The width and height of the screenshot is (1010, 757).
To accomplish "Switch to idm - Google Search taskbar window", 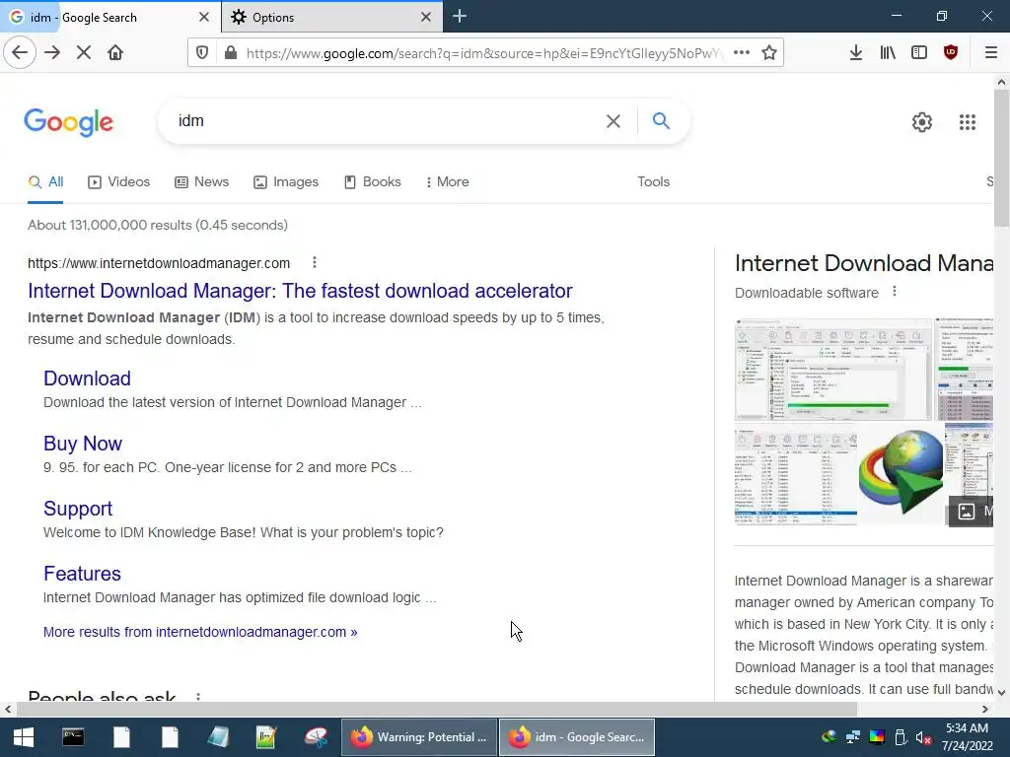I will [x=577, y=737].
